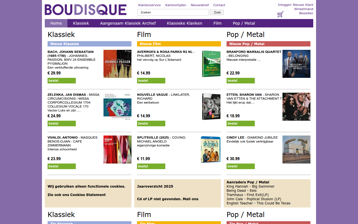This screenshot has height=224, width=358.
Task: Click 'Cd of LP niet gevonden. Mail ons'
Action: 168,199
